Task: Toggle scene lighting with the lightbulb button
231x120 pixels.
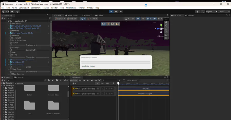Action: [138, 19]
